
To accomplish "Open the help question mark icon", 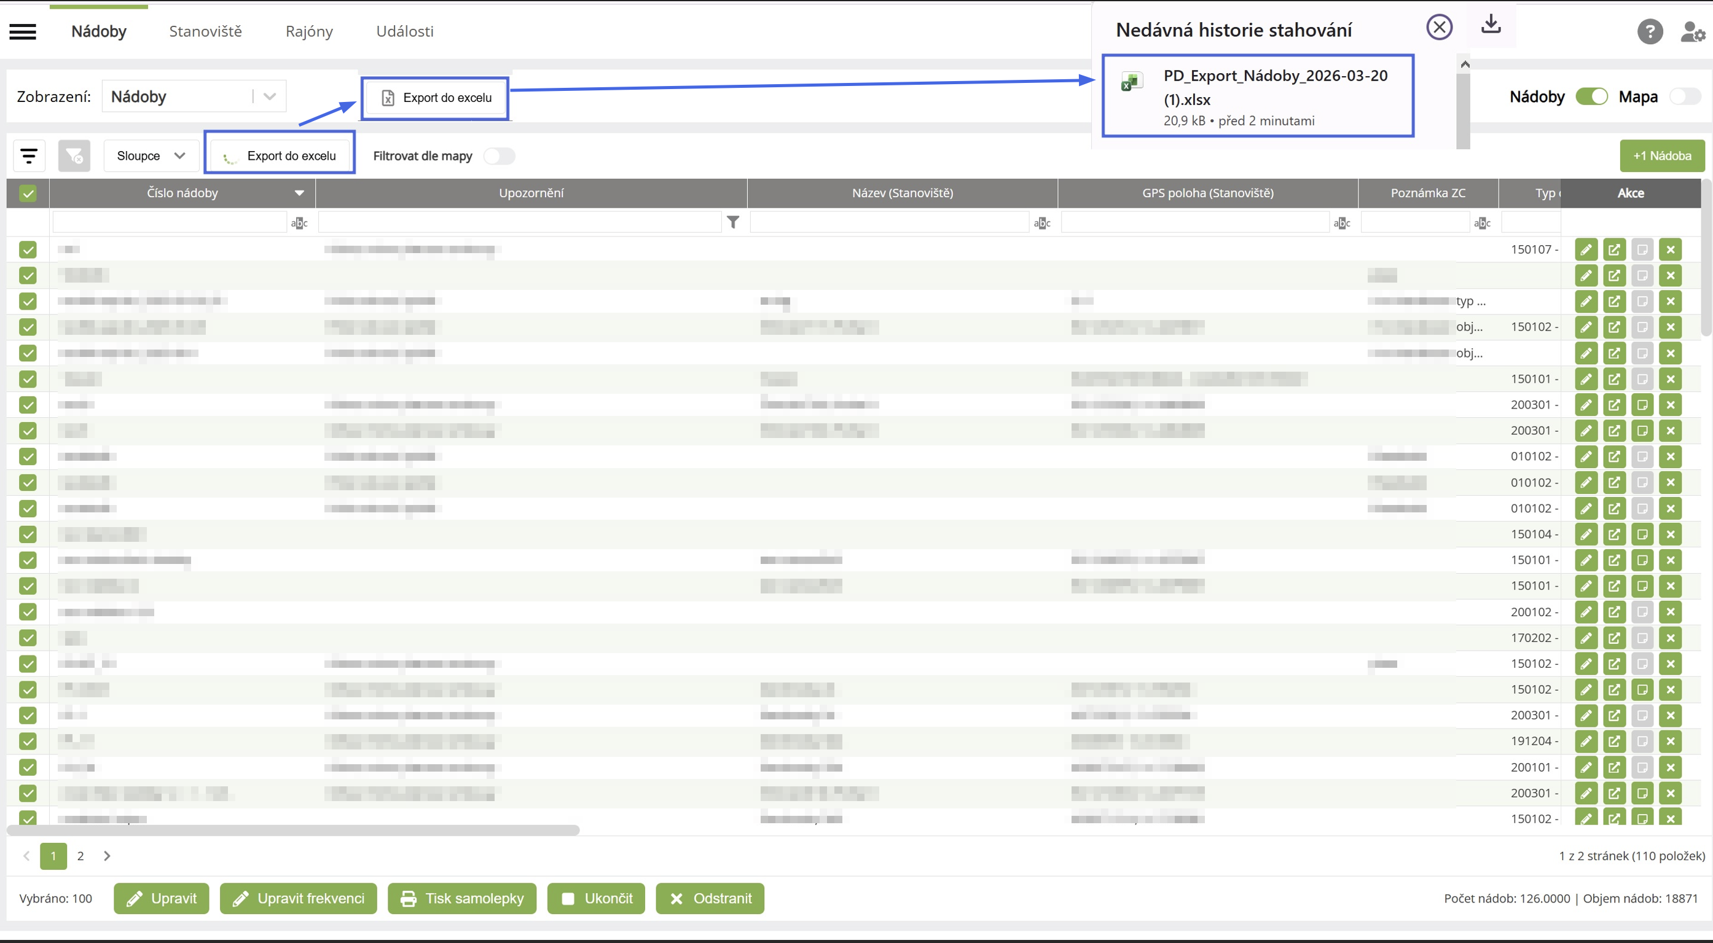I will 1650,31.
